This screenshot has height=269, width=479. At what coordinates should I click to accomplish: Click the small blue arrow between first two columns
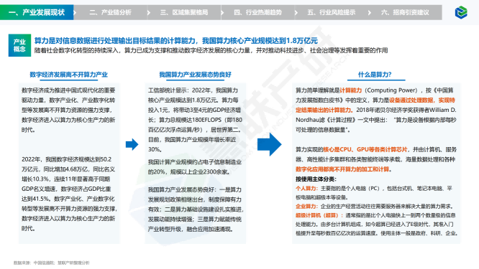click(x=132, y=144)
